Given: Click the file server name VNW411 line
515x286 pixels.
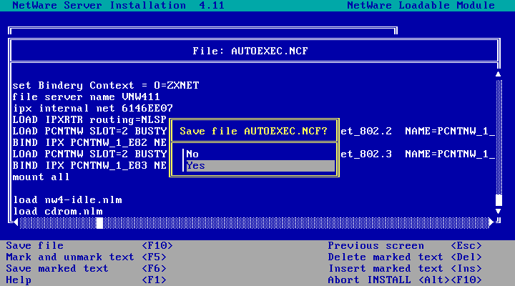Looking at the screenshot, I should [x=86, y=97].
